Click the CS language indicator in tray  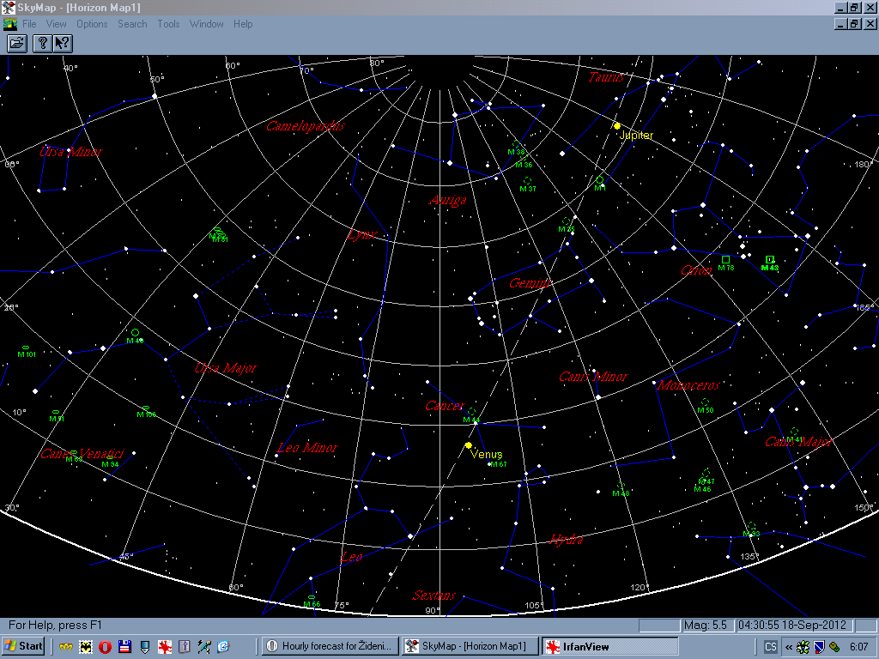pos(770,647)
